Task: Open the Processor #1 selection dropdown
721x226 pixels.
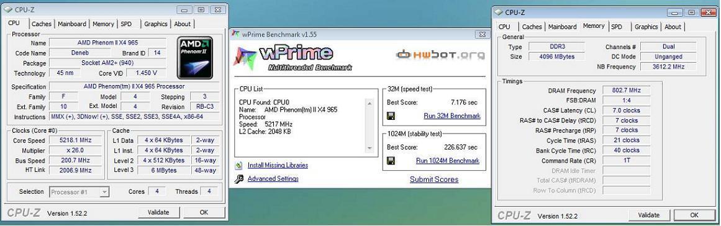Action: coord(79,192)
